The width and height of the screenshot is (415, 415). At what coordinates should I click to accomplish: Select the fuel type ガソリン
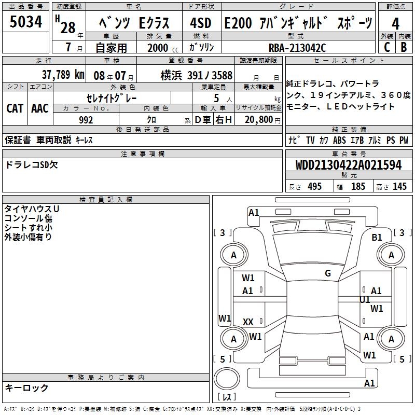[x=201, y=47]
